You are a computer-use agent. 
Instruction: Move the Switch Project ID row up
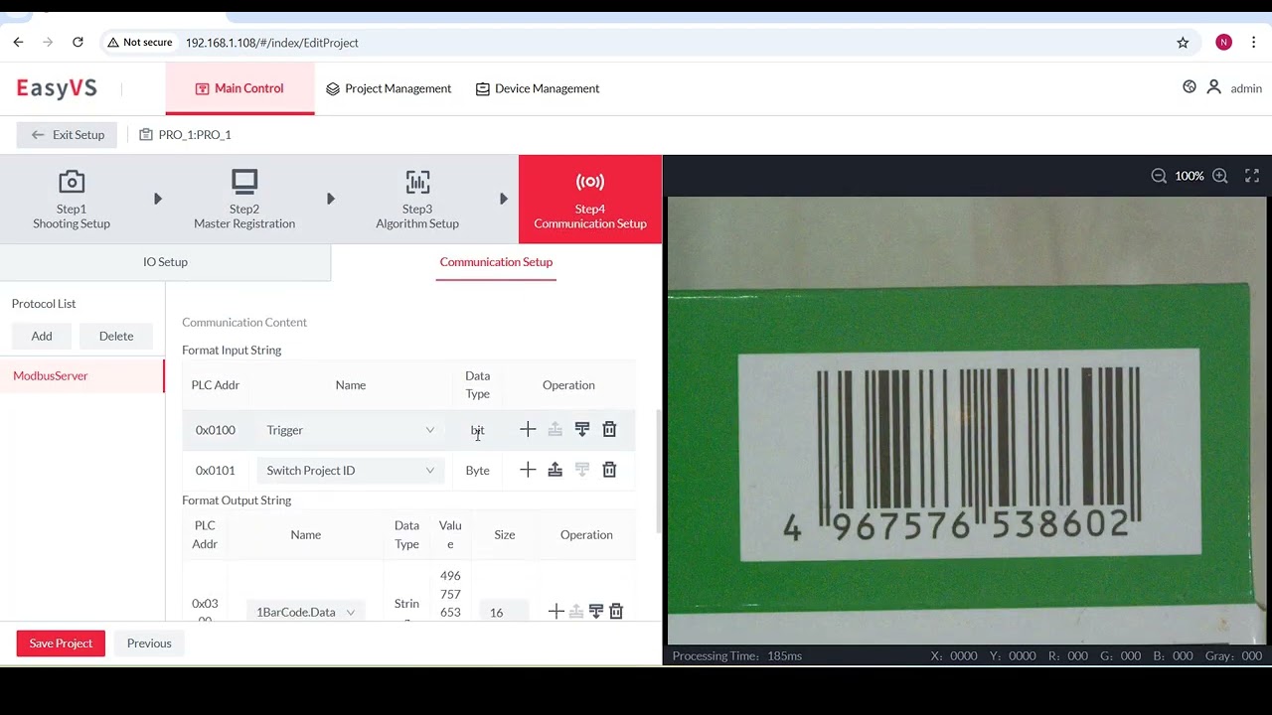pos(556,470)
